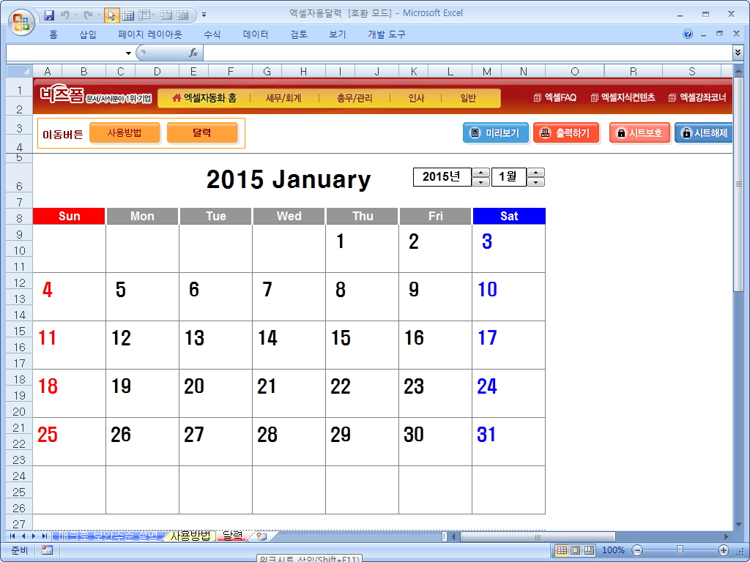Click the orange 달력 button
Viewport: 750px width, 562px height.
[202, 133]
